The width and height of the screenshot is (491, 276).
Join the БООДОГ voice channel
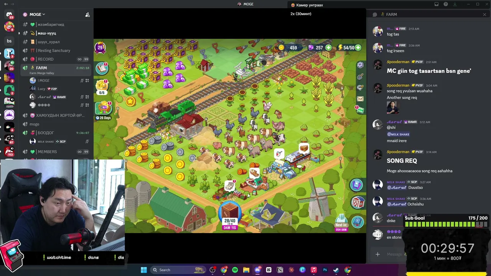pyautogui.click(x=56, y=133)
